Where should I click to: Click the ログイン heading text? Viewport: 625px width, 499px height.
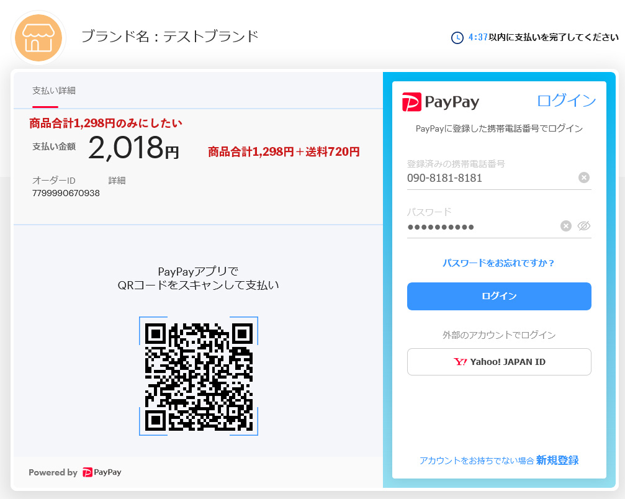pyautogui.click(x=567, y=101)
